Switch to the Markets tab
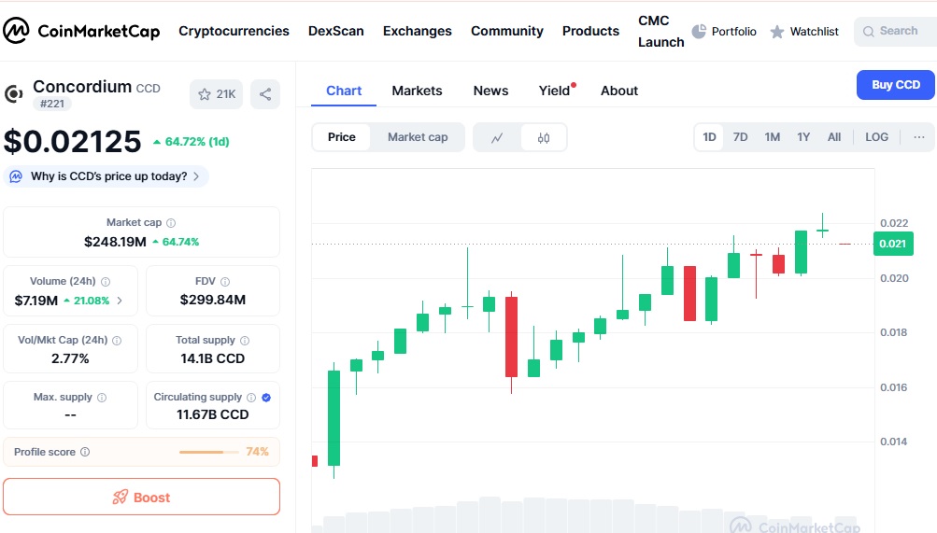The width and height of the screenshot is (937, 533). click(417, 91)
